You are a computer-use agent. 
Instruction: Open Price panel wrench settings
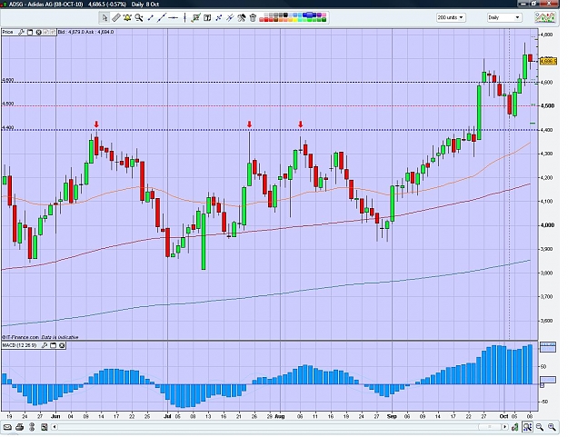[x=21, y=32]
